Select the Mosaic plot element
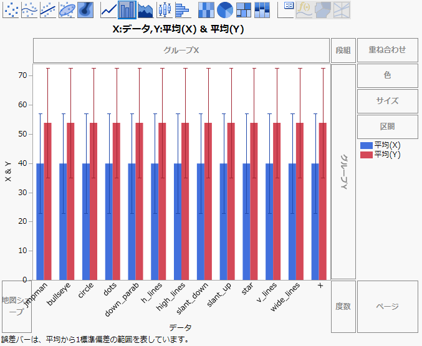422x346 pixels. click(262, 9)
